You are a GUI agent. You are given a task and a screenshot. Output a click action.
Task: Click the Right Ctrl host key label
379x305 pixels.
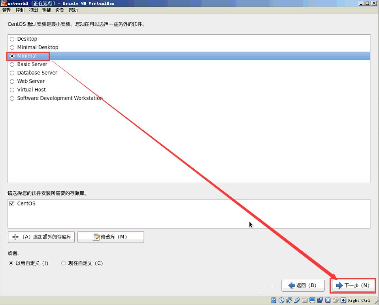(359, 300)
